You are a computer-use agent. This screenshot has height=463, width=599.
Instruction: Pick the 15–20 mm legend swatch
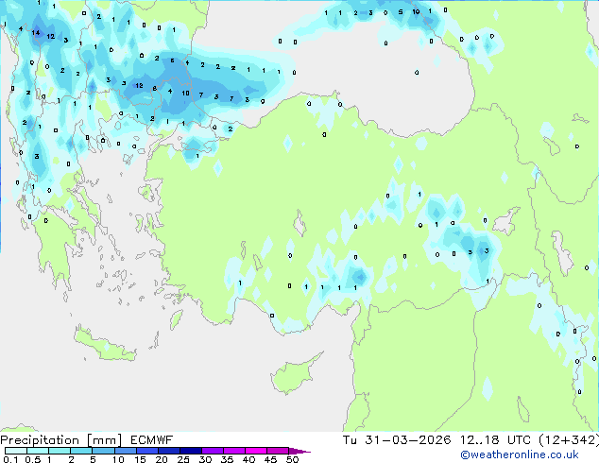[146, 451]
